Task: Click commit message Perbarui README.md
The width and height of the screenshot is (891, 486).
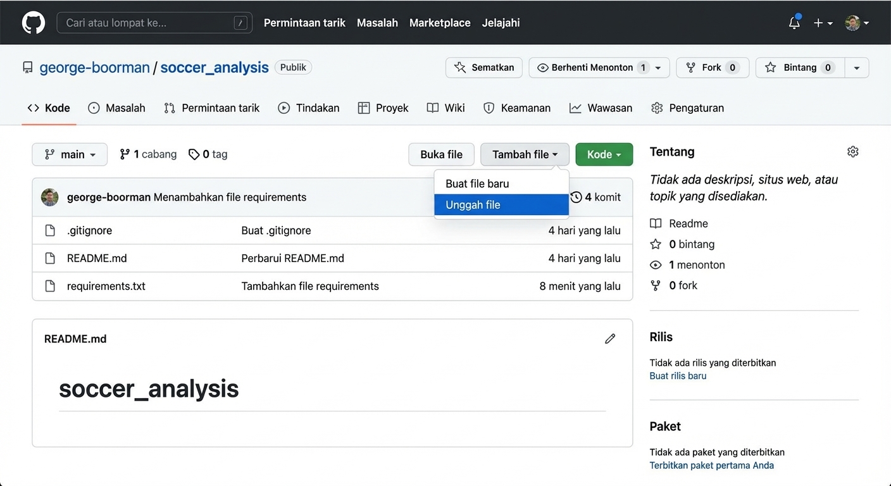Action: (x=292, y=258)
